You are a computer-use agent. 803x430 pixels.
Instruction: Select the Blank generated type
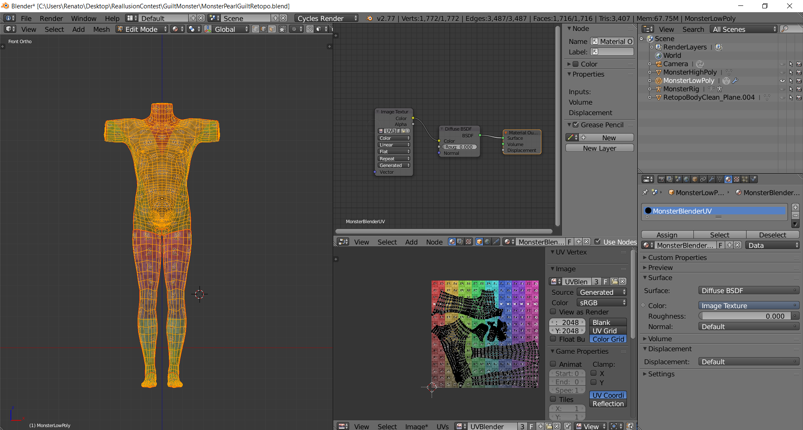[x=608, y=322]
